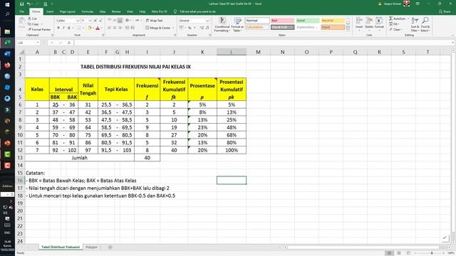Toggle Underline formatting
This screenshot has width=456, height=256.
(x=69, y=28)
